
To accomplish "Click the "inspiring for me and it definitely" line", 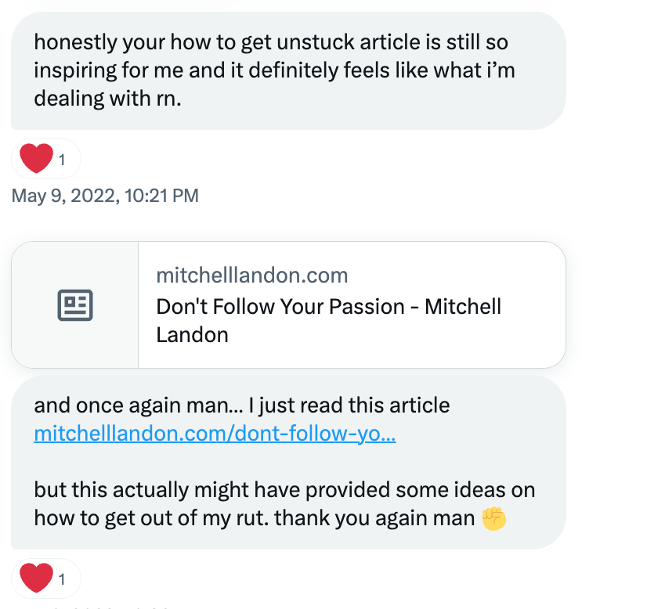I will pyautogui.click(x=274, y=70).
